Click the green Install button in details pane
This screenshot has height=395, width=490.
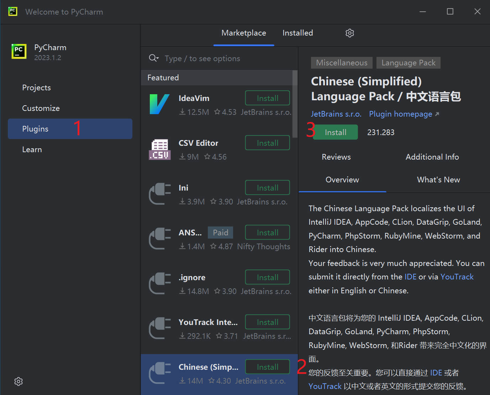(336, 132)
